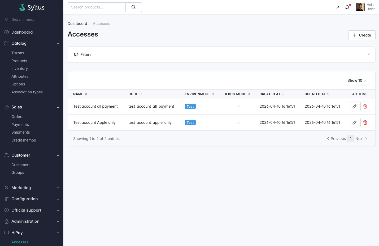Open the notifications bell
The height and width of the screenshot is (246, 379).
click(x=347, y=7)
